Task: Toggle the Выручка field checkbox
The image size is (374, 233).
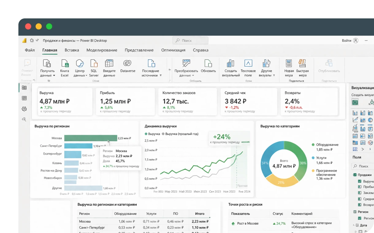Action: point(360,181)
